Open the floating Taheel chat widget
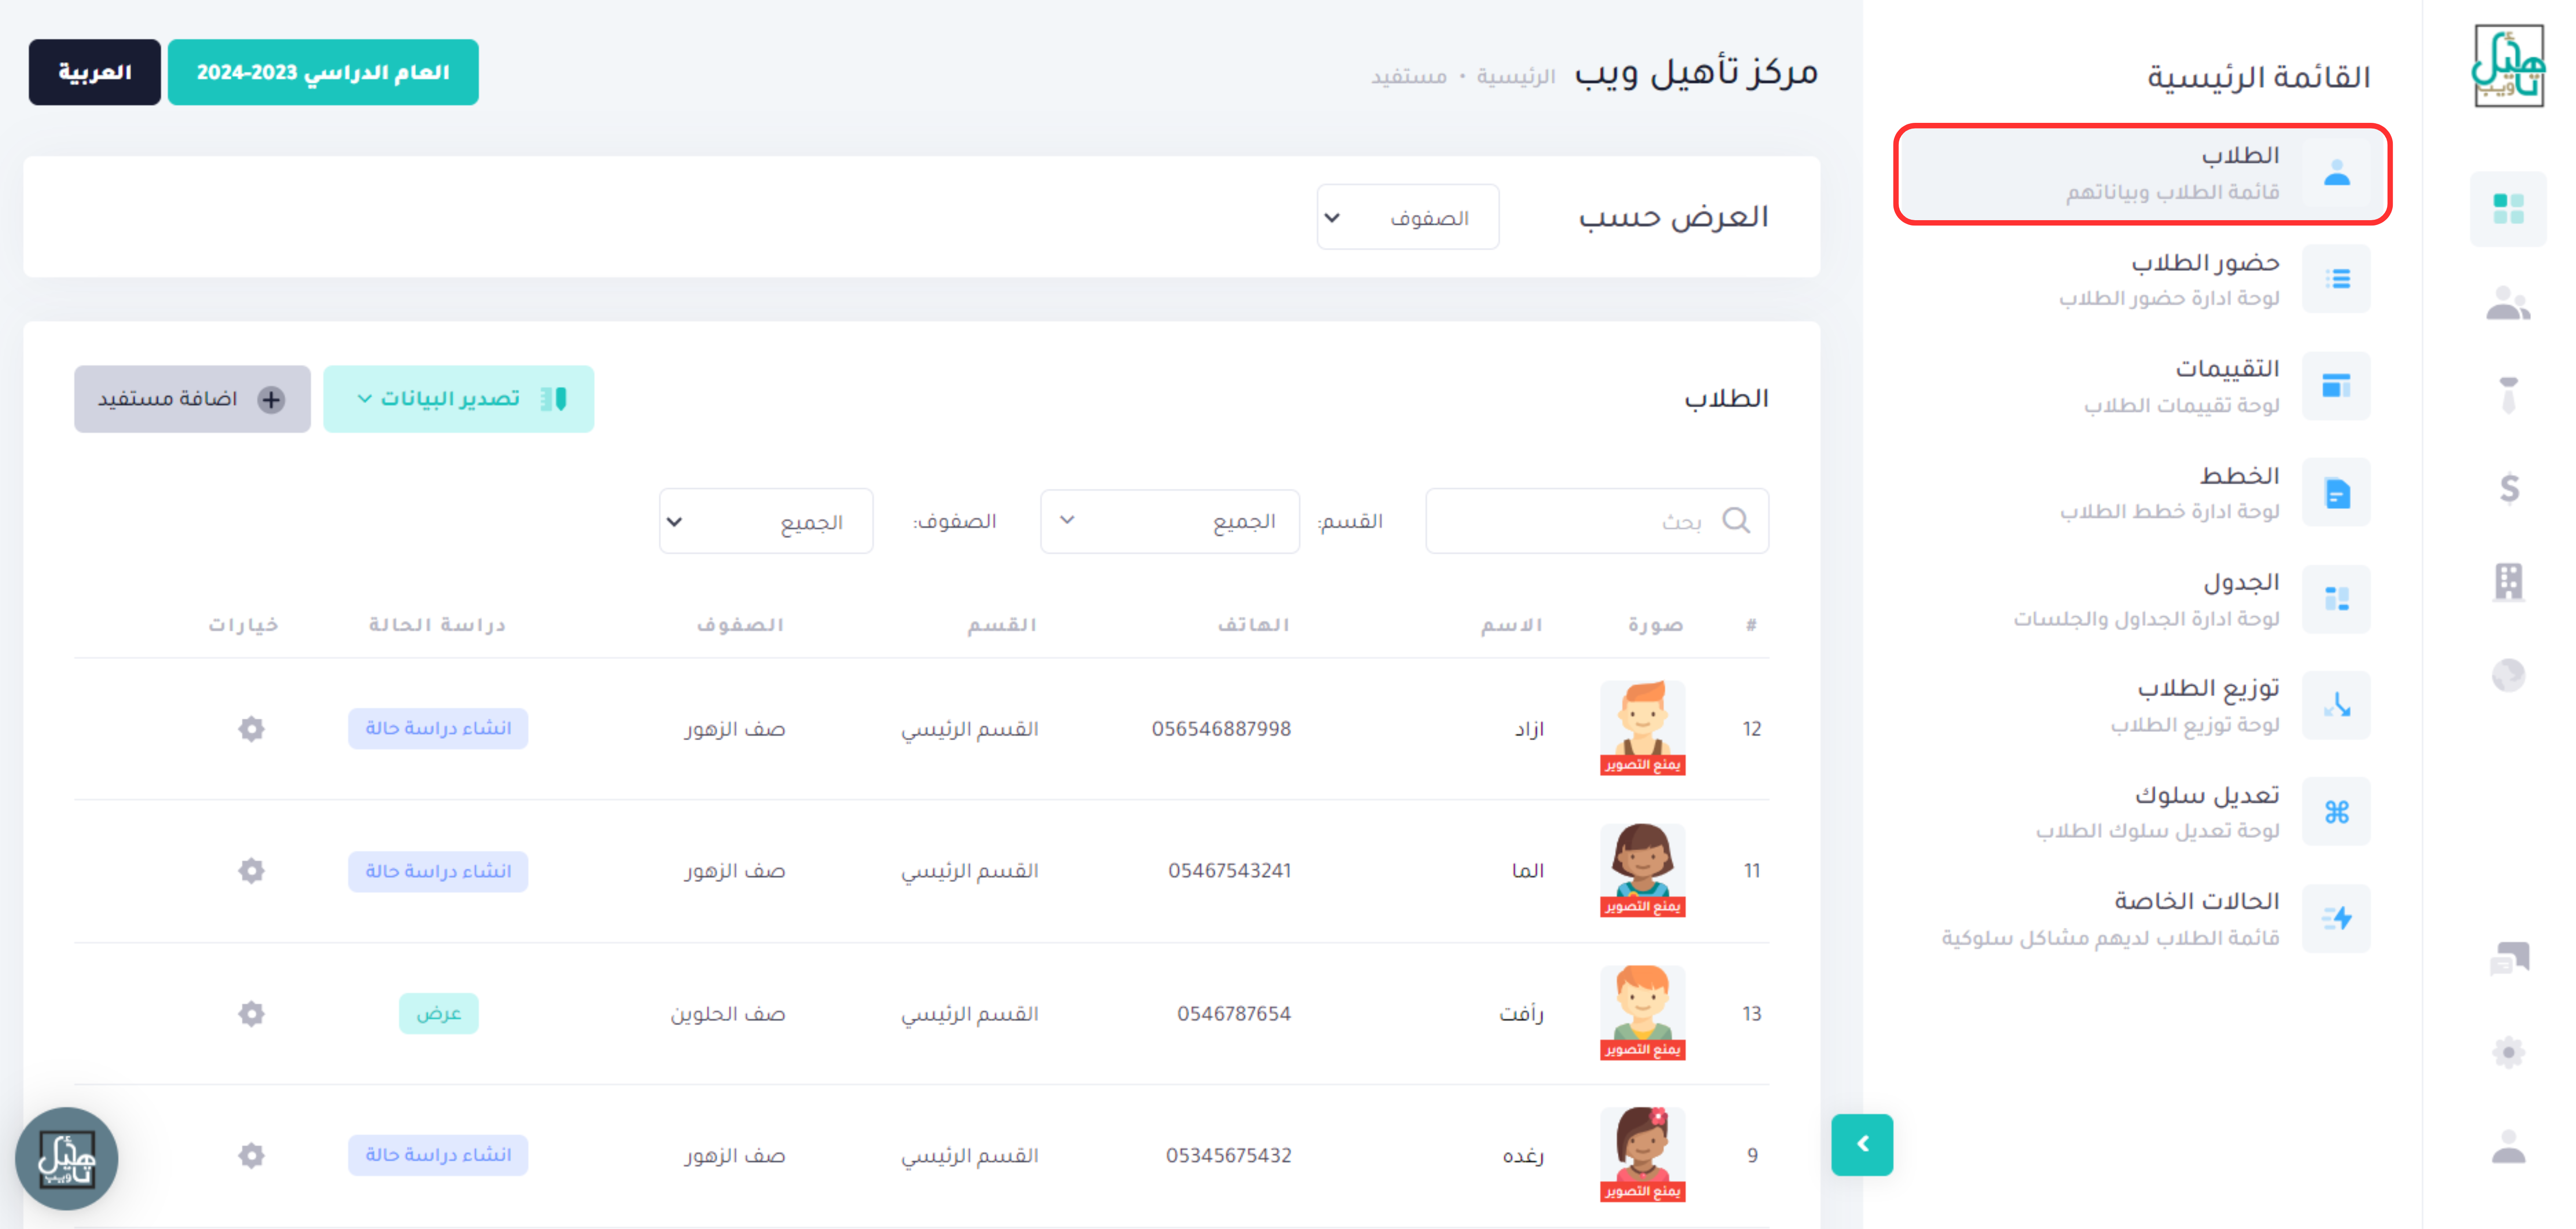The width and height of the screenshot is (2576, 1229). (x=67, y=1158)
